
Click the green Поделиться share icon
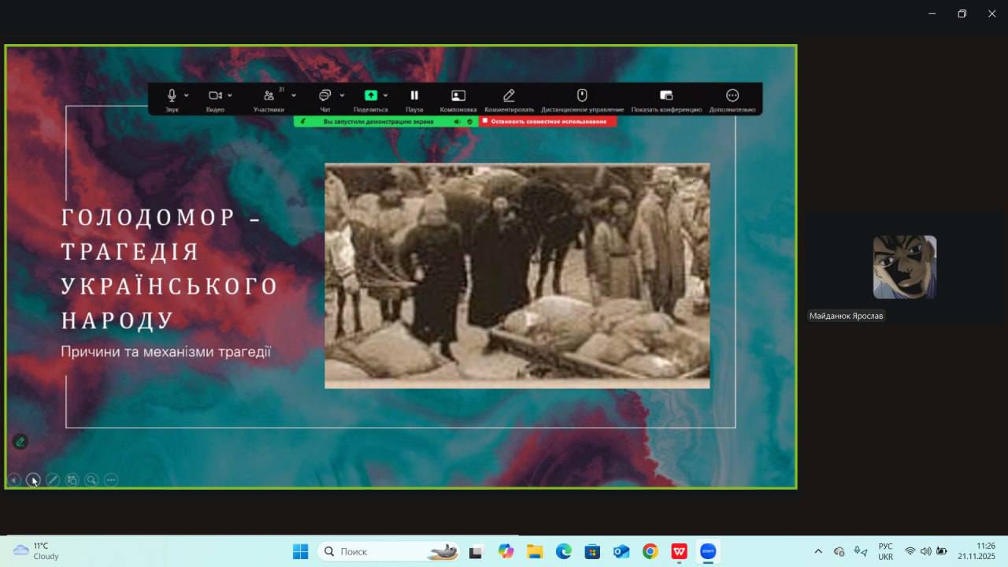click(370, 96)
